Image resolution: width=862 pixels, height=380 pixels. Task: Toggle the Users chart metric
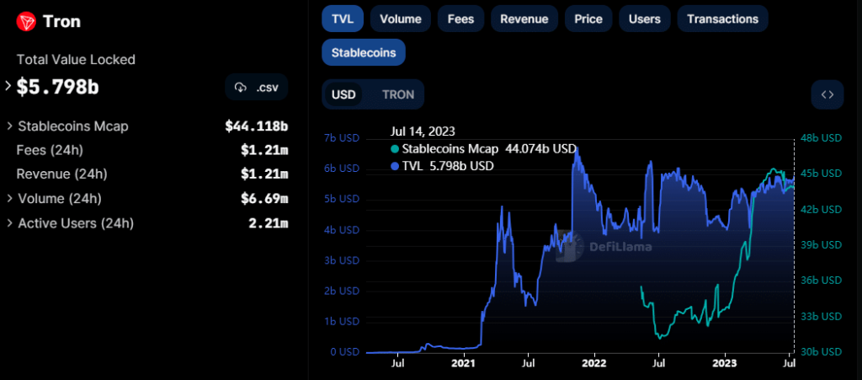[x=644, y=19]
